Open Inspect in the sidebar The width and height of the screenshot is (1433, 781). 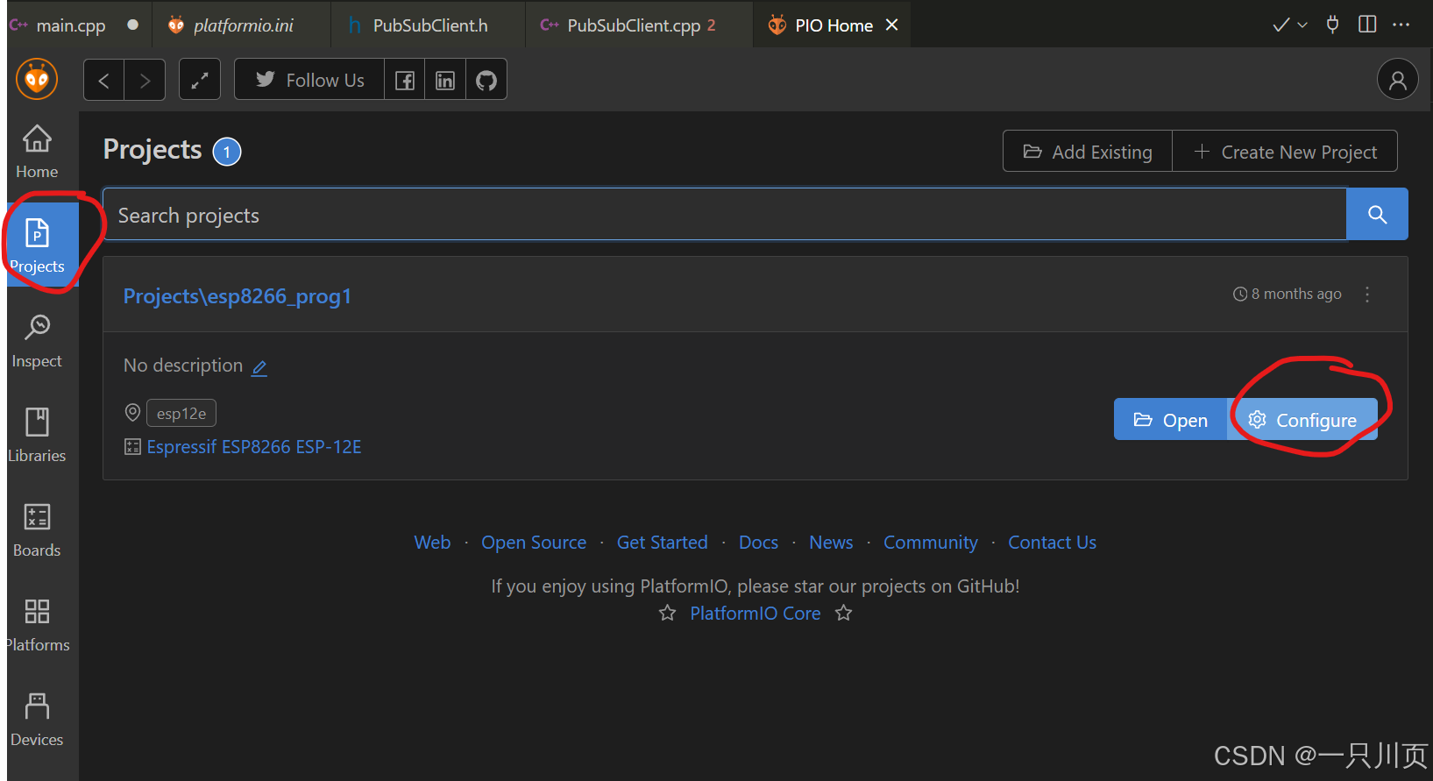point(37,341)
